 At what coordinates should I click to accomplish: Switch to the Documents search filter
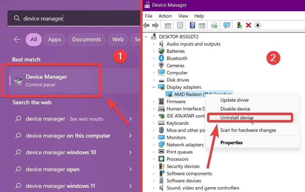[x=87, y=40]
